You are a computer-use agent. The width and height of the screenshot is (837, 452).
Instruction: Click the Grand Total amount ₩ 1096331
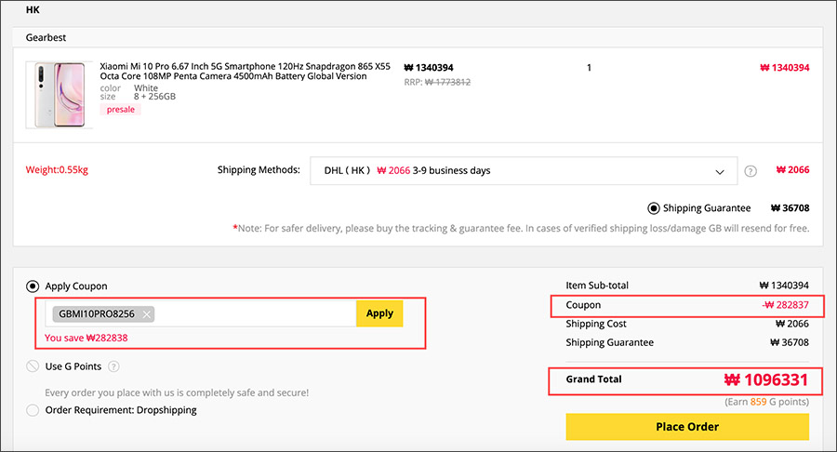(x=766, y=380)
